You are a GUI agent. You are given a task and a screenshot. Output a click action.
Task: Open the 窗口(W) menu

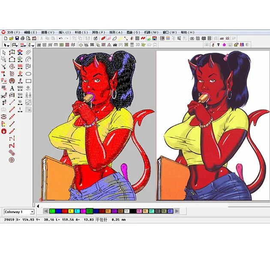170,33
